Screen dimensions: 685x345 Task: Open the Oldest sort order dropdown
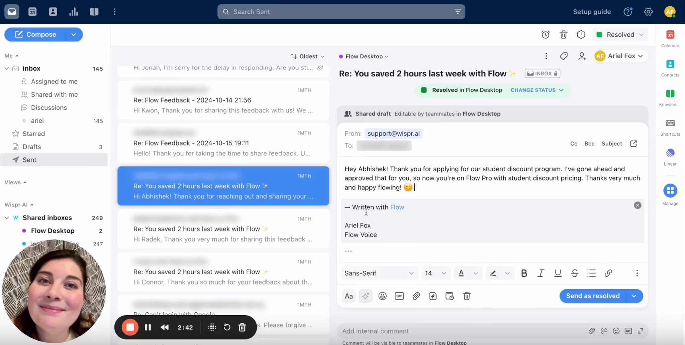[307, 56]
